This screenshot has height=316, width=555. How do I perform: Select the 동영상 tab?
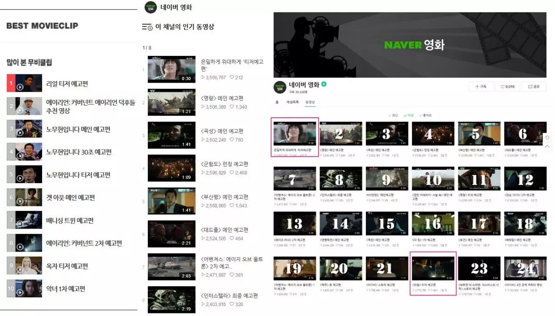pos(310,102)
